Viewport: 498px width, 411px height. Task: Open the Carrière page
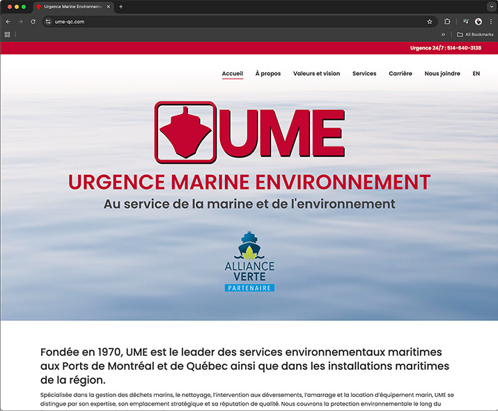[x=400, y=73]
